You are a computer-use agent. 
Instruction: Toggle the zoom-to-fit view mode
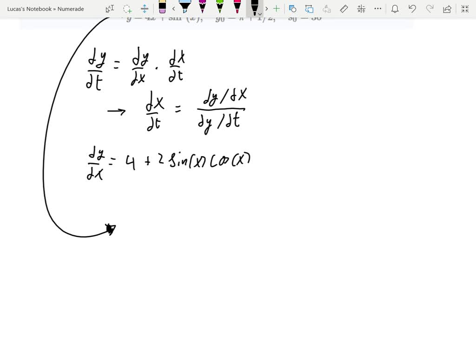click(465, 8)
